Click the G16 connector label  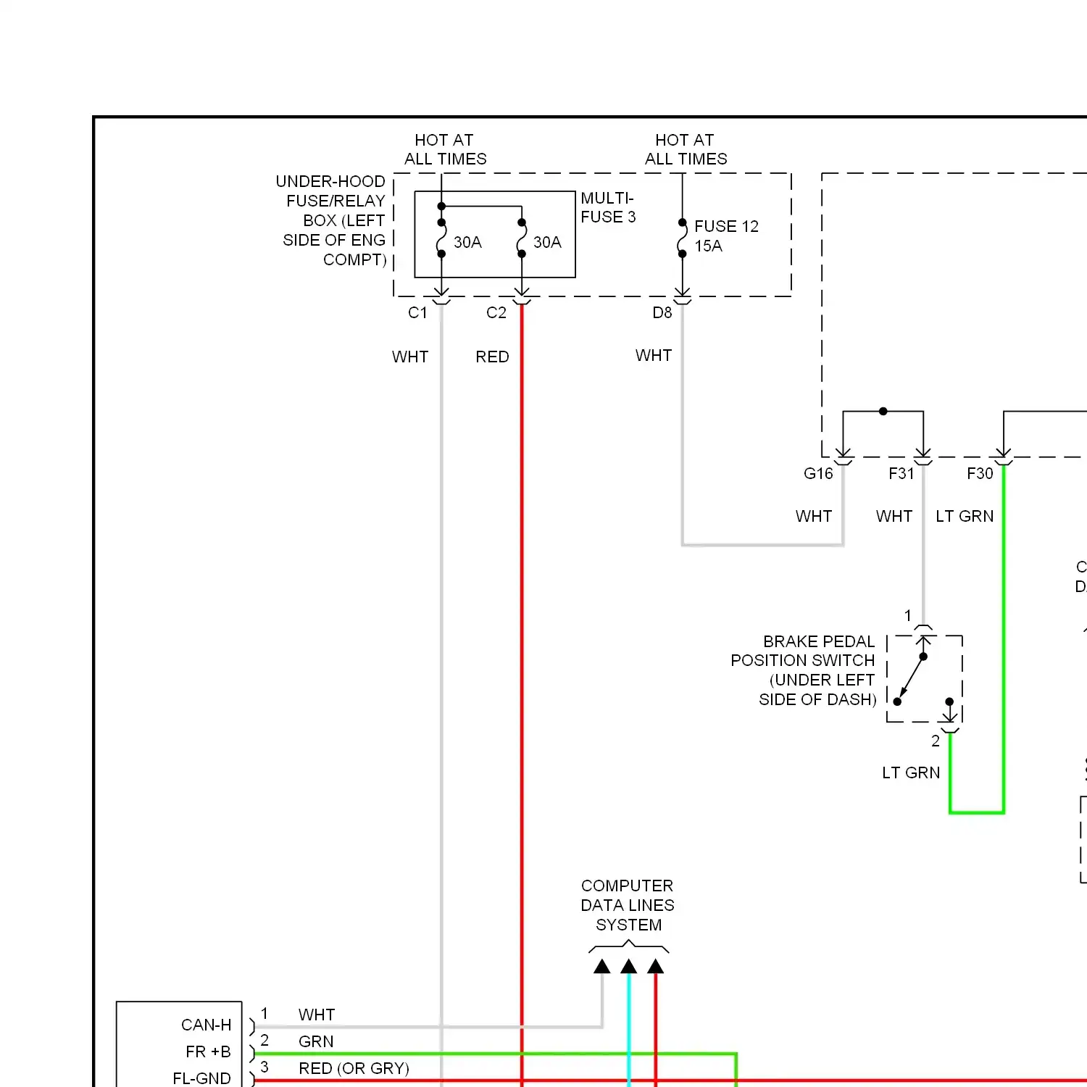(818, 473)
